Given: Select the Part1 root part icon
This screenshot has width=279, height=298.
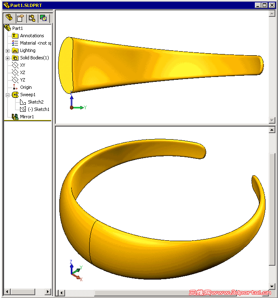Looking at the screenshot, I should pos(8,28).
